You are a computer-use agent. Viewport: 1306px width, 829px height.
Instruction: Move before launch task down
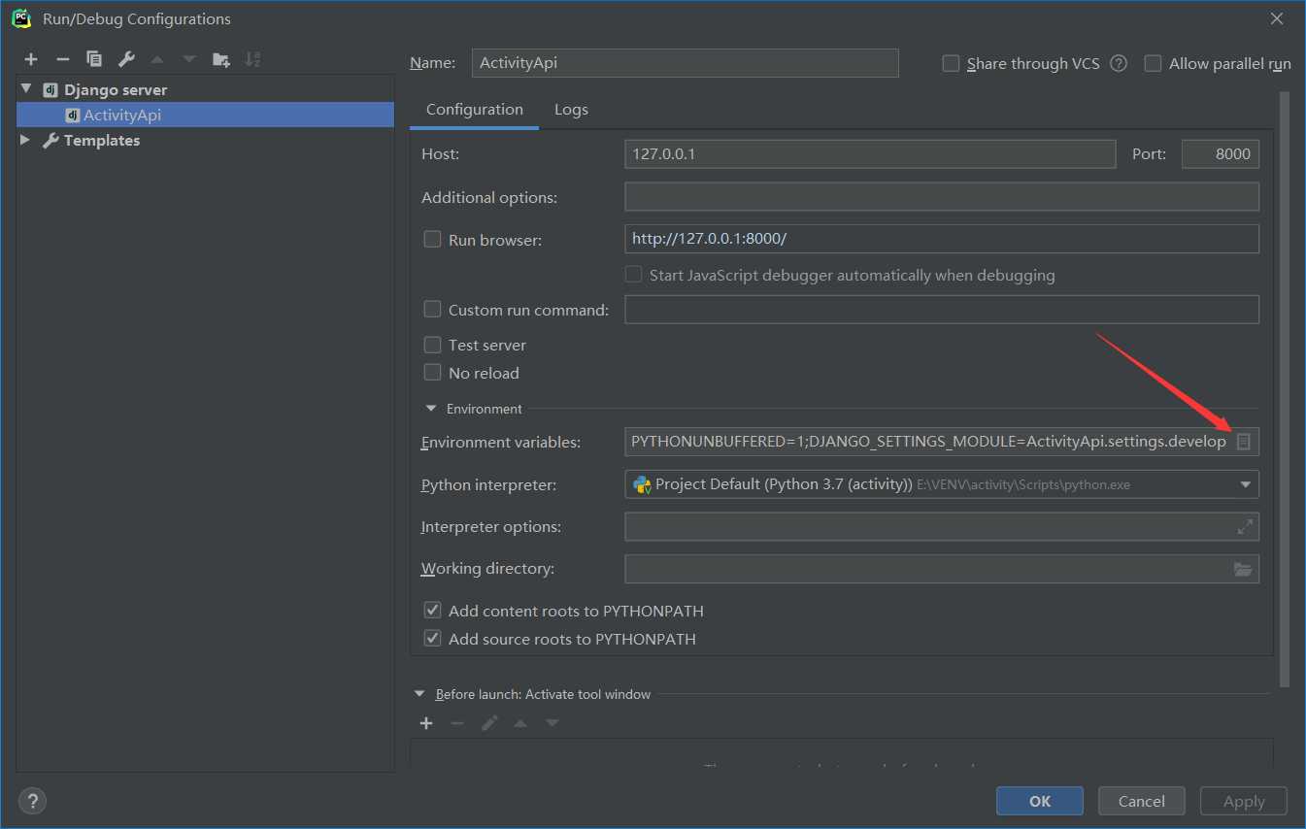553,723
